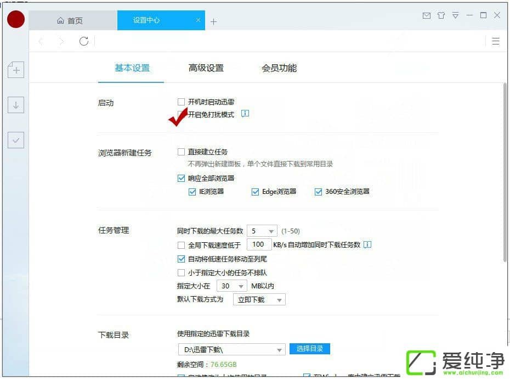Switch to the 会员功能 tab
The width and height of the screenshot is (510, 379).
[279, 68]
